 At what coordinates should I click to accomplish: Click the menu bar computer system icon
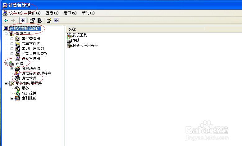click(x=5, y=13)
